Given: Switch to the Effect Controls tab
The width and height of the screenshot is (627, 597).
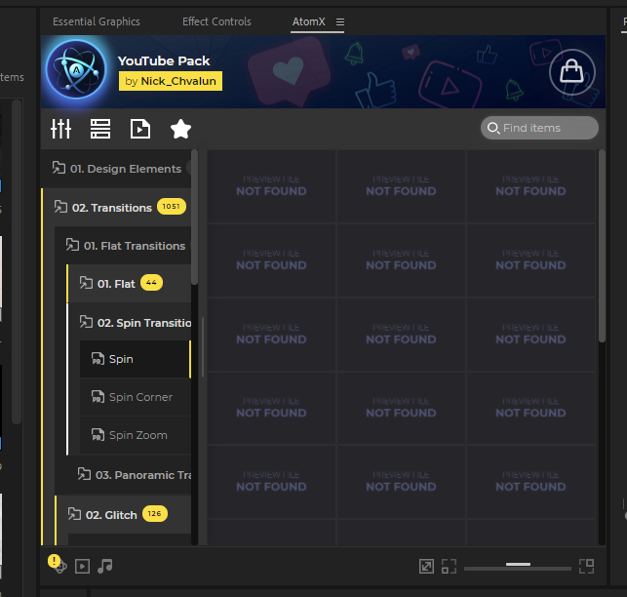Looking at the screenshot, I should (x=216, y=21).
